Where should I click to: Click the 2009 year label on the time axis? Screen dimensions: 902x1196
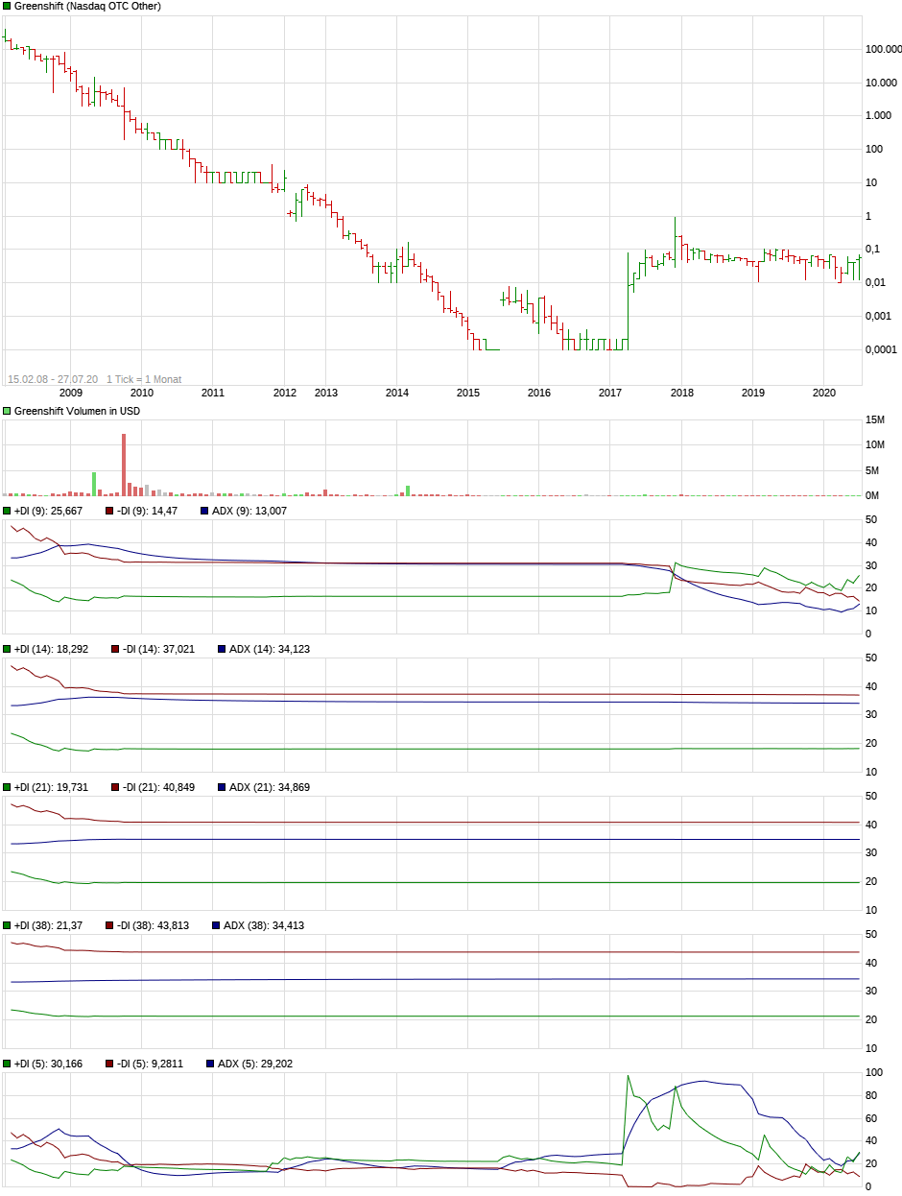71,393
